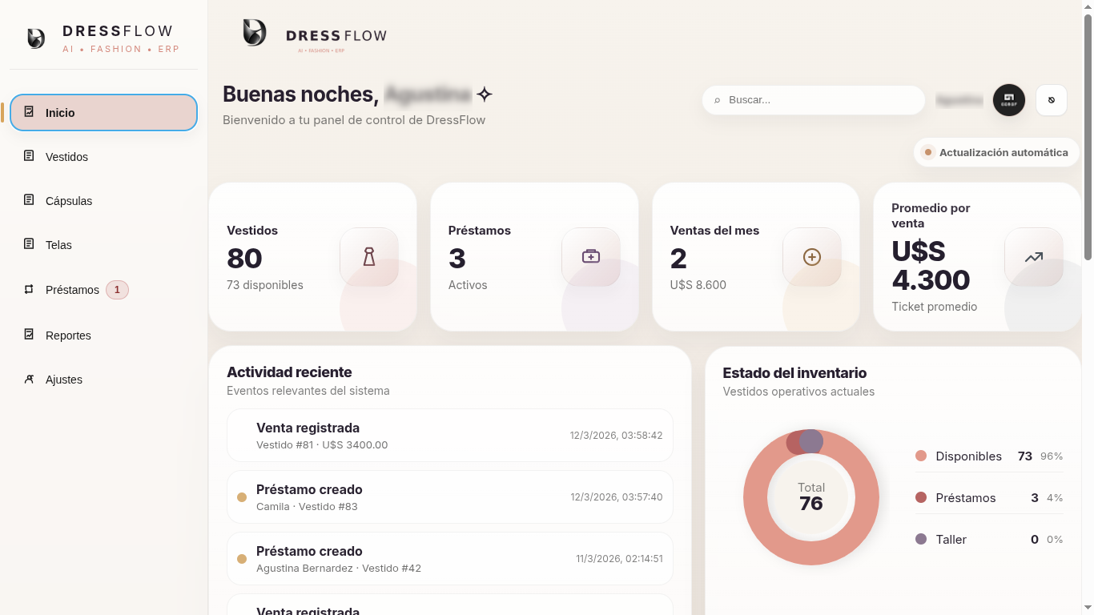The width and height of the screenshot is (1094, 615).
Task: Click the plus icon on Ventas del mes card
Action: (x=811, y=256)
